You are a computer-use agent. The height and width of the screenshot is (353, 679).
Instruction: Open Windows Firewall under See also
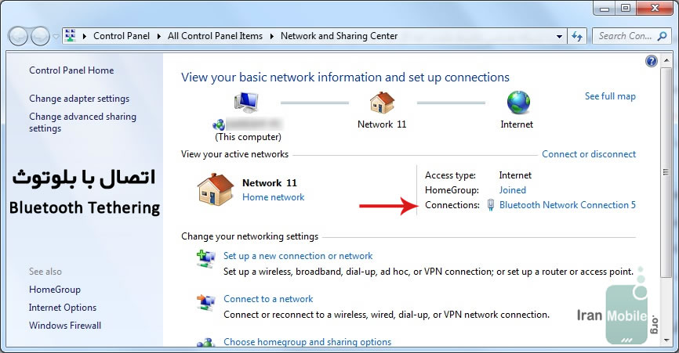tap(65, 326)
